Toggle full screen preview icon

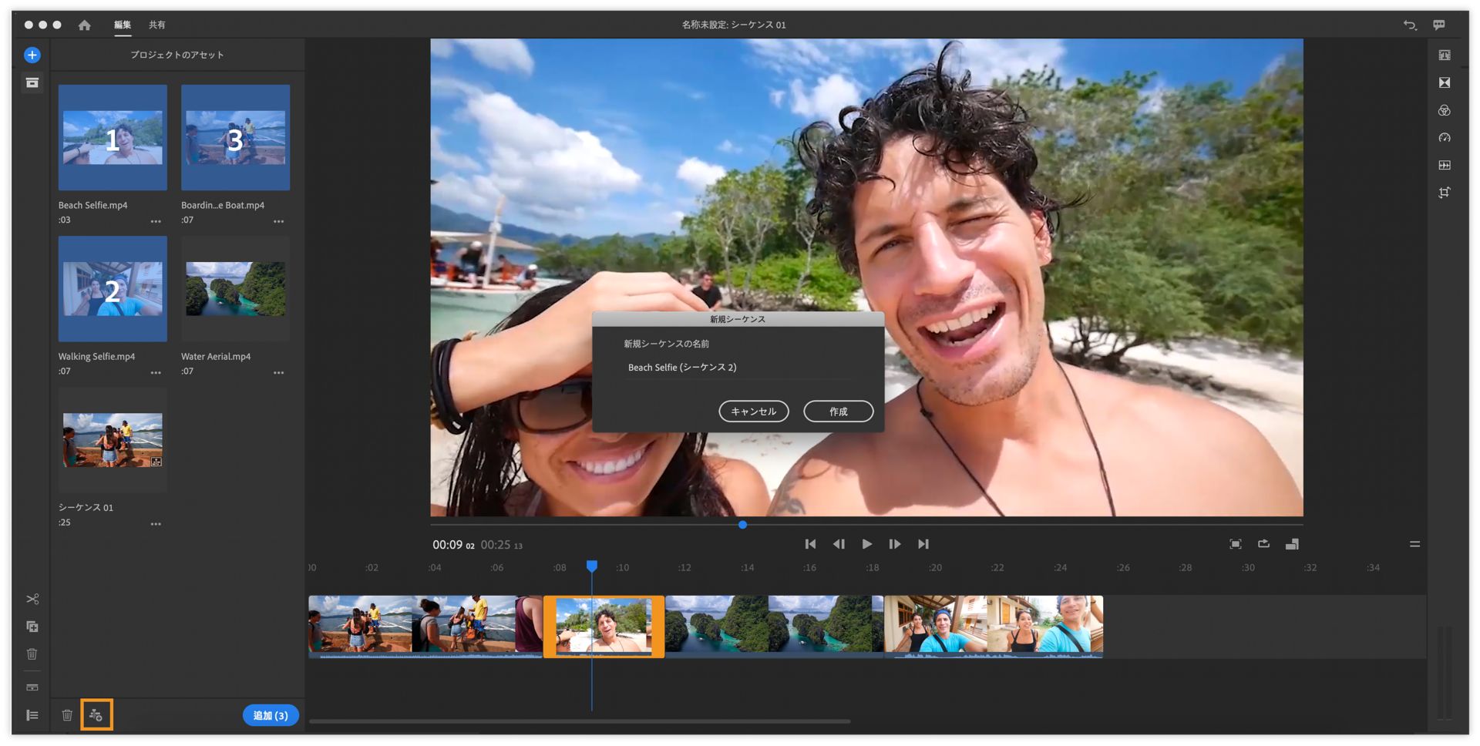(x=1236, y=544)
